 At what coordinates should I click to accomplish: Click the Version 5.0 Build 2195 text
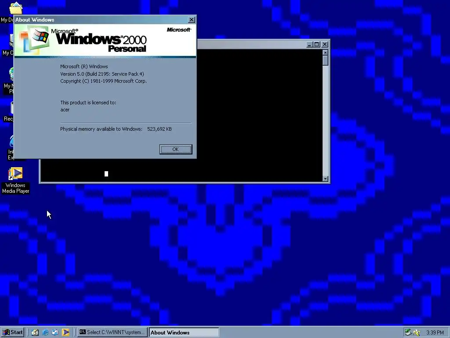click(x=102, y=74)
